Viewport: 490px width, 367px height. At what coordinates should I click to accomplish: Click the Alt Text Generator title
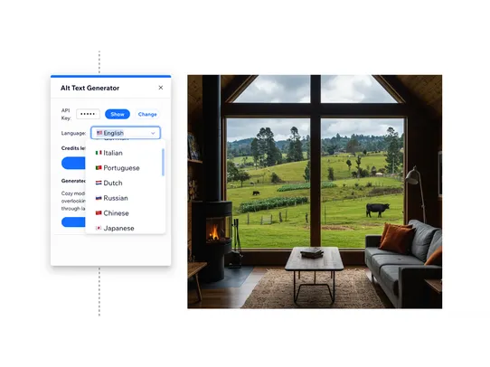[90, 88]
